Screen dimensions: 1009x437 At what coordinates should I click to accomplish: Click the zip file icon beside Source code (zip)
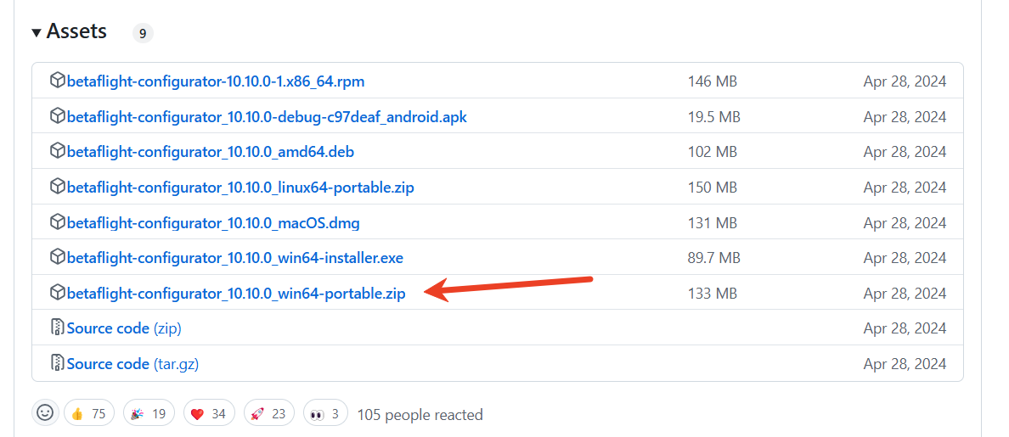[x=57, y=328]
